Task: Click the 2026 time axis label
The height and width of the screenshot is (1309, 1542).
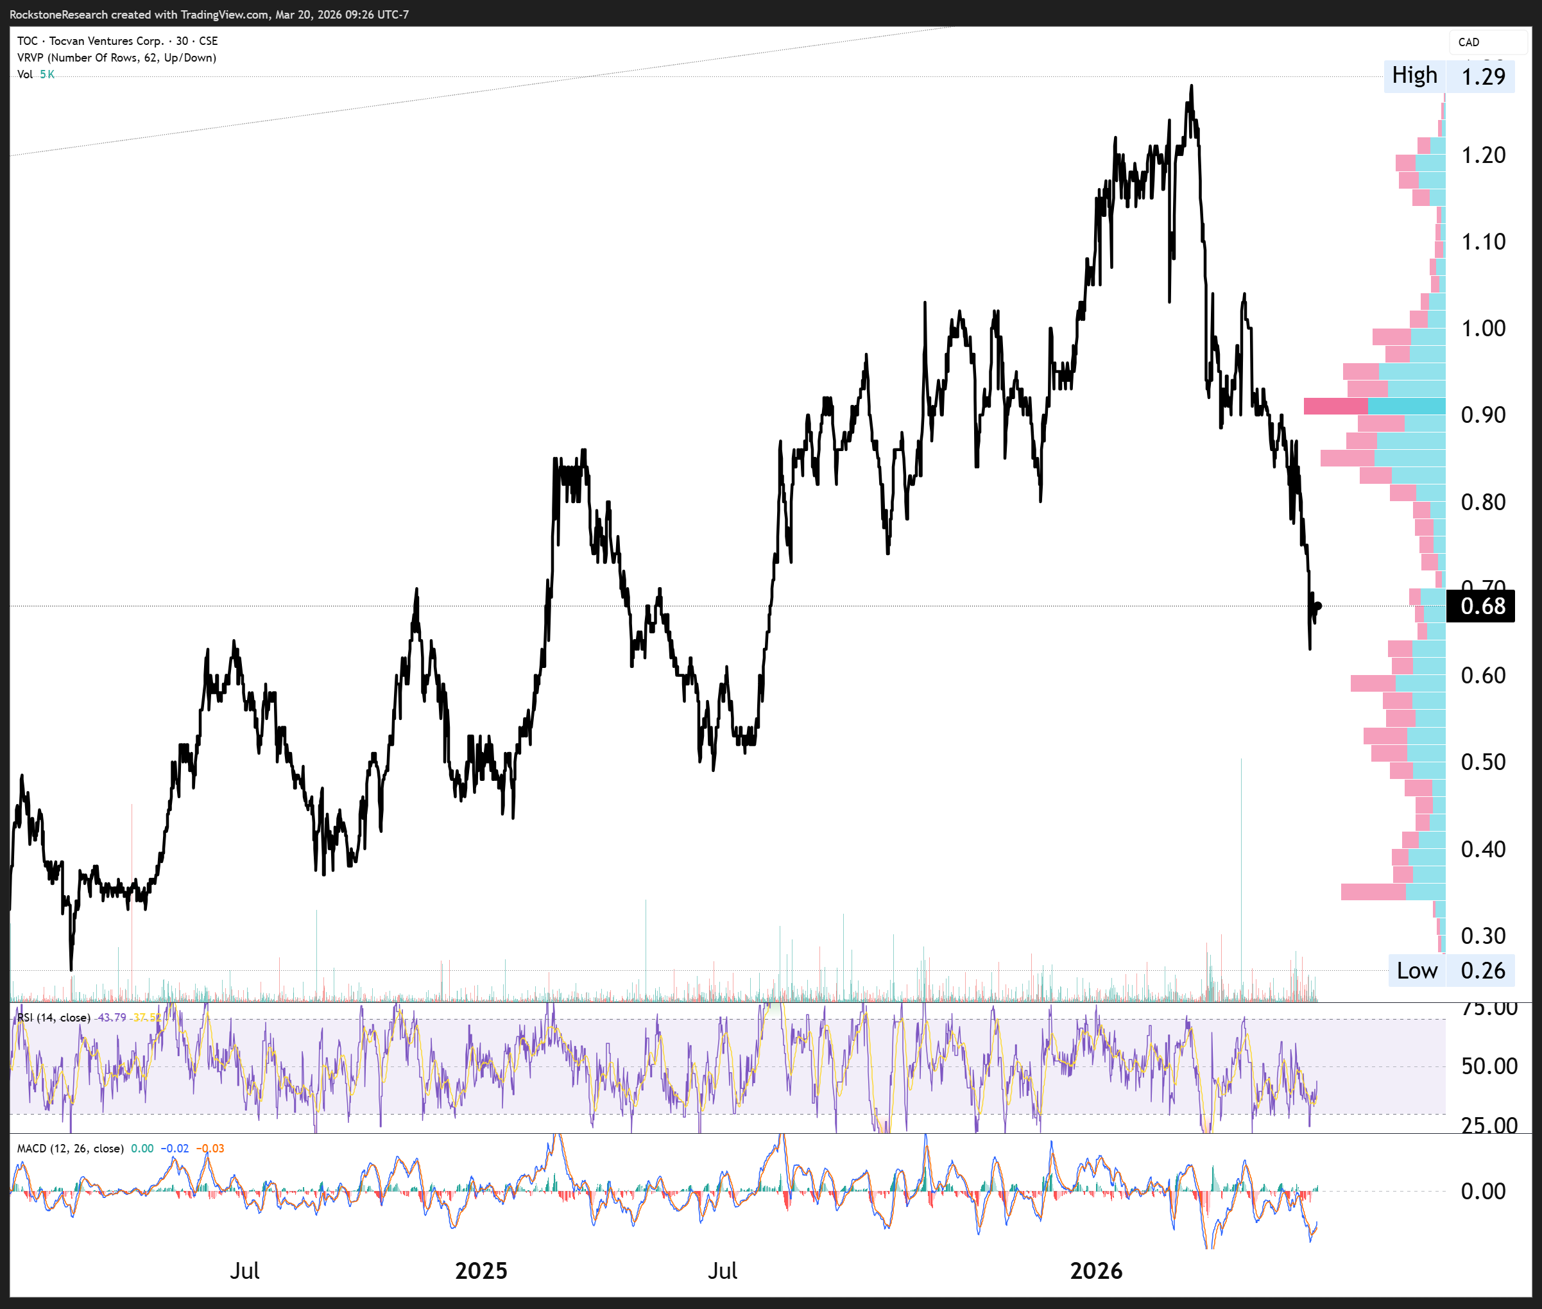Action: click(x=1096, y=1271)
